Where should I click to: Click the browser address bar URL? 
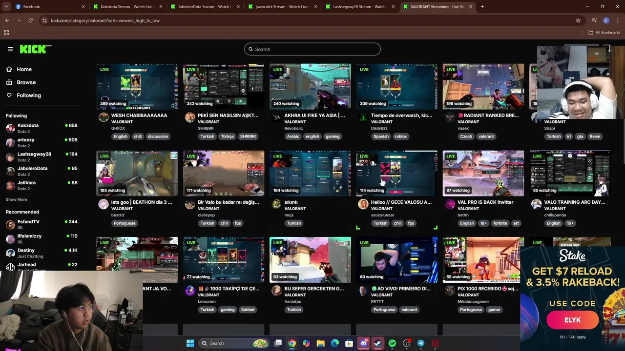105,20
